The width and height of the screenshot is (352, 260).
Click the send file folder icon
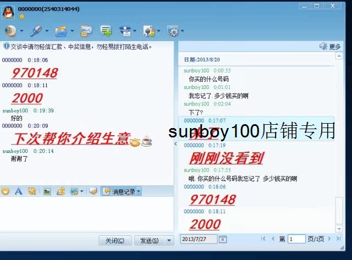tap(61, 31)
